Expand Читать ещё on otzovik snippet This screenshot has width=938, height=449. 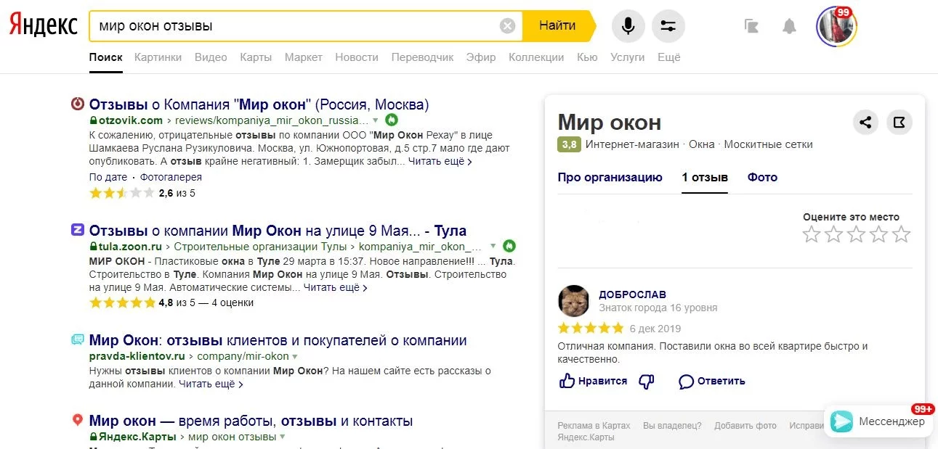(440, 161)
